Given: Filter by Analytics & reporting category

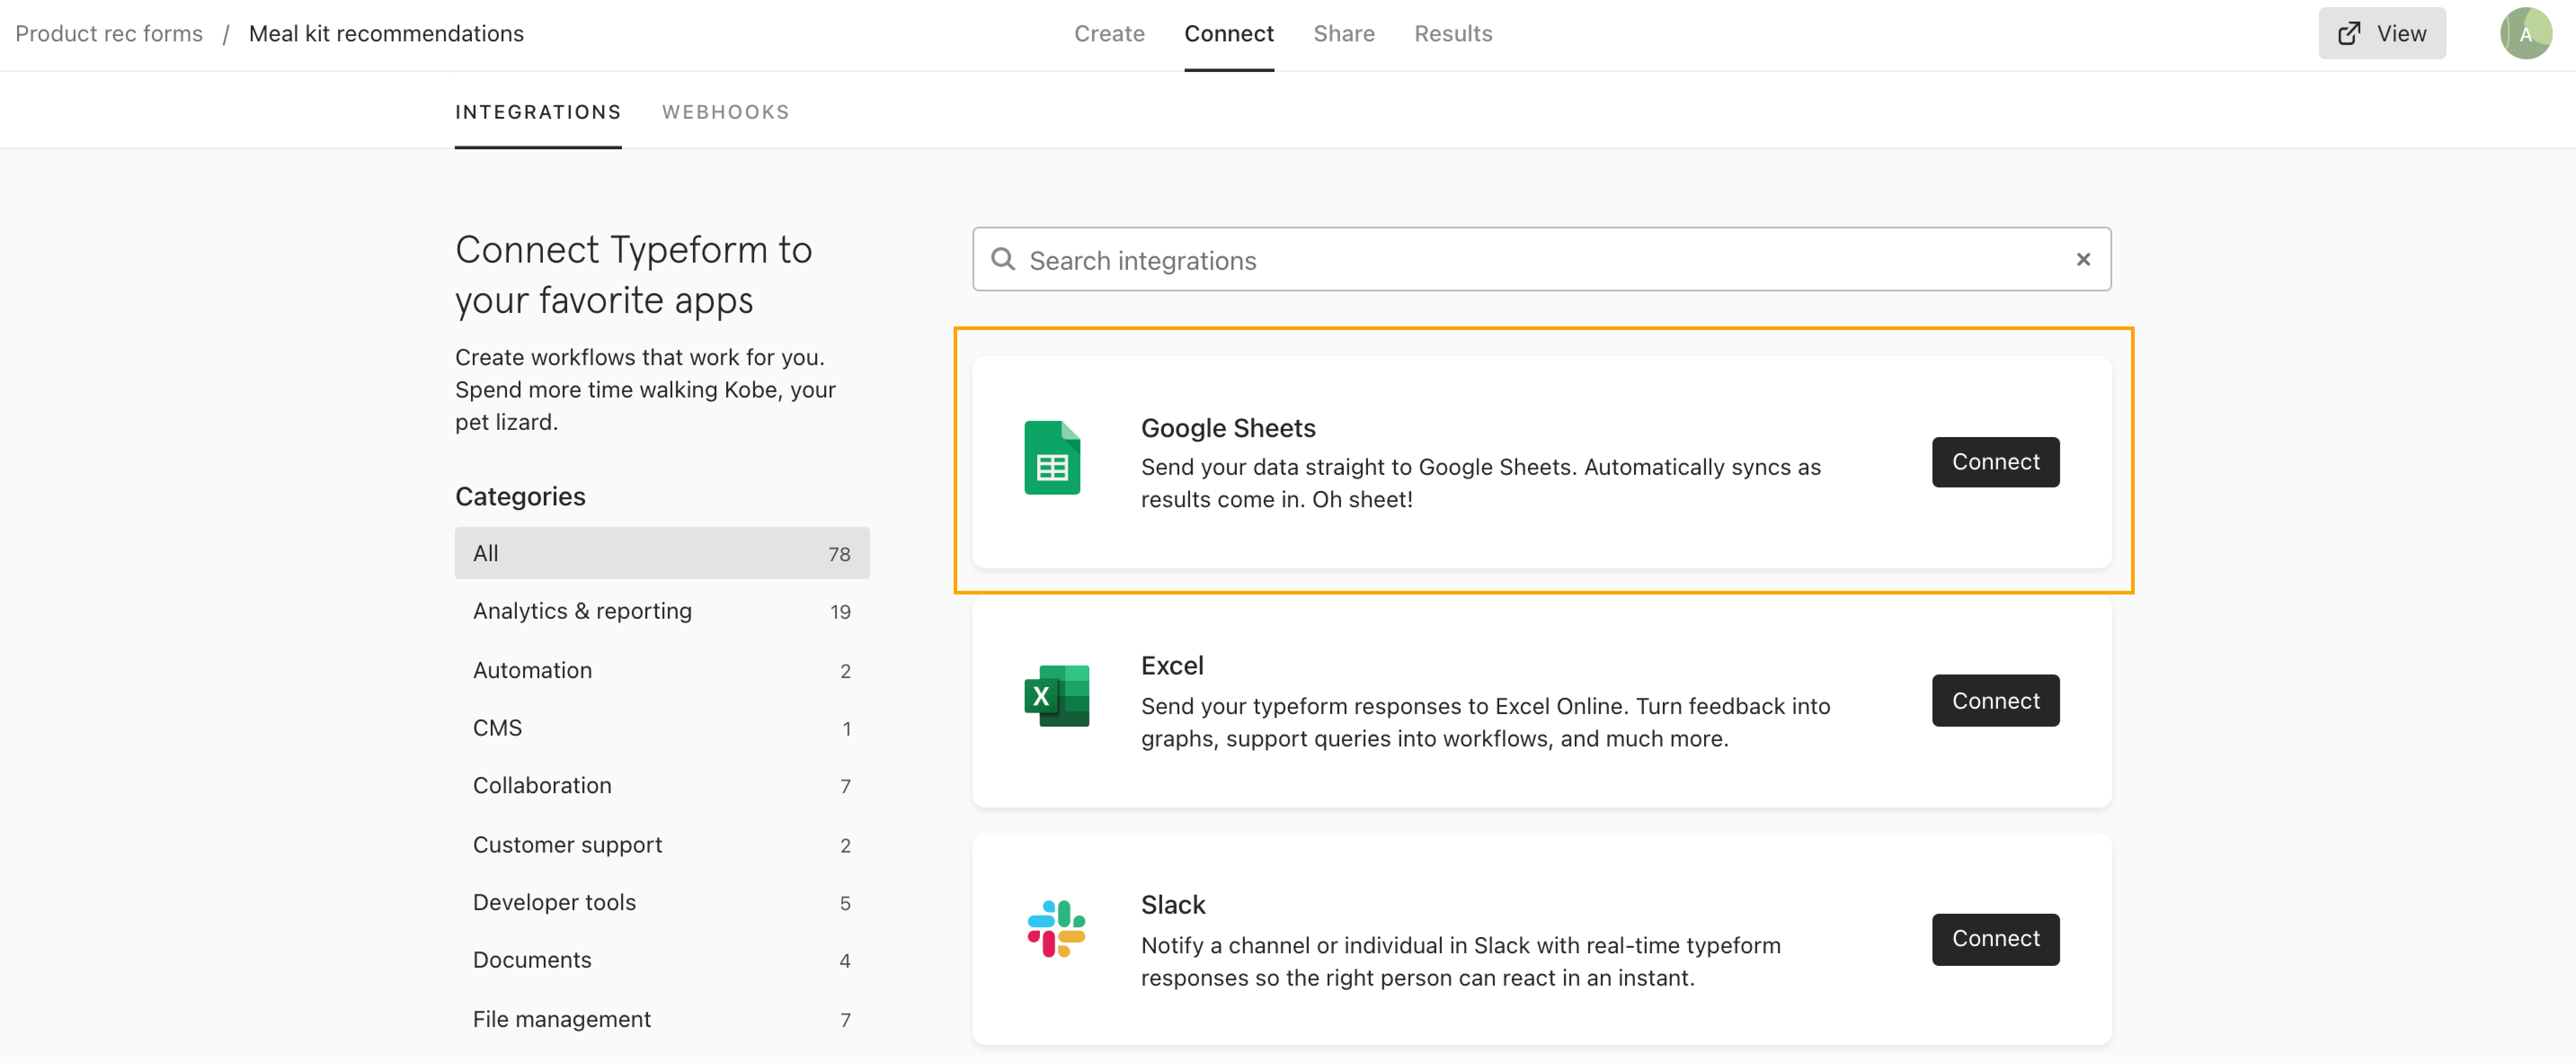Looking at the screenshot, I should [x=662, y=611].
